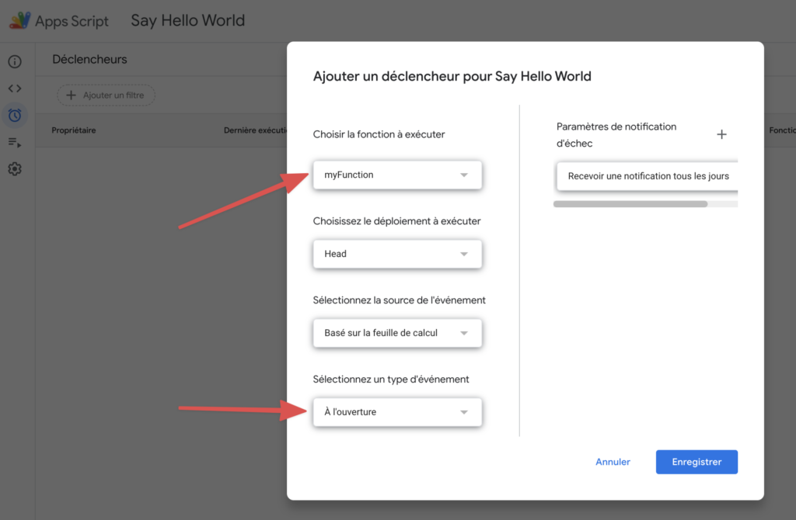Open the Overview info icon in sidebar
The image size is (796, 520).
[15, 62]
